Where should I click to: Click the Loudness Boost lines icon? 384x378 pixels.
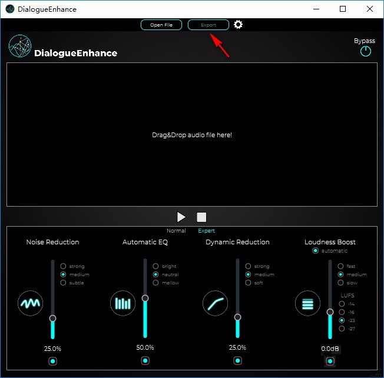[x=307, y=303]
